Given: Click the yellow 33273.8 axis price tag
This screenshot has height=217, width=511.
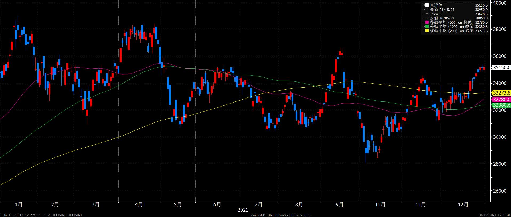Looking at the screenshot, I should tap(501, 93).
